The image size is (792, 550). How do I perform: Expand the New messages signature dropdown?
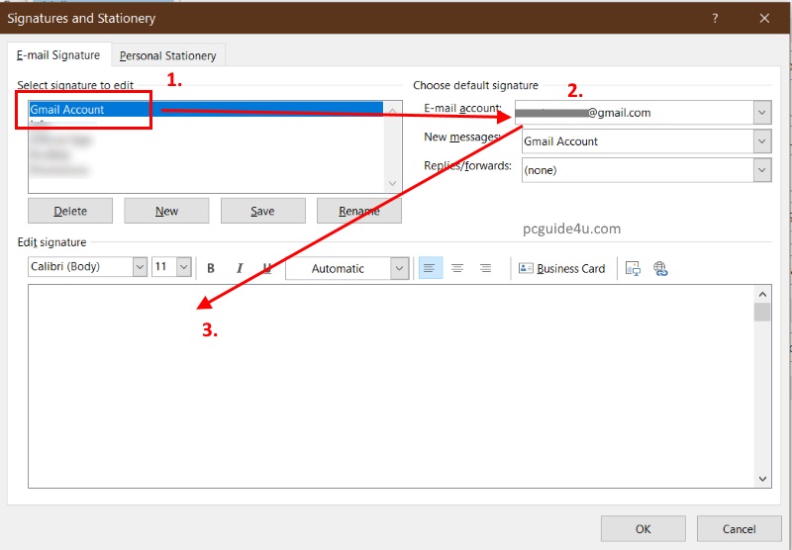[760, 141]
